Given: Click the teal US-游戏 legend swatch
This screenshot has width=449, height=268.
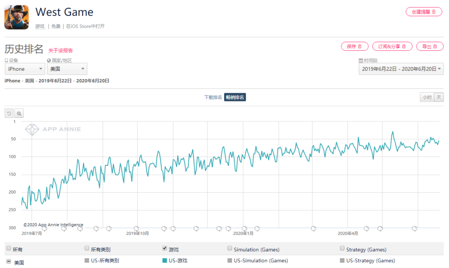Looking at the screenshot, I should click(x=165, y=261).
